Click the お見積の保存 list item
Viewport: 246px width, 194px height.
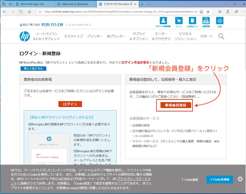(x=141, y=126)
